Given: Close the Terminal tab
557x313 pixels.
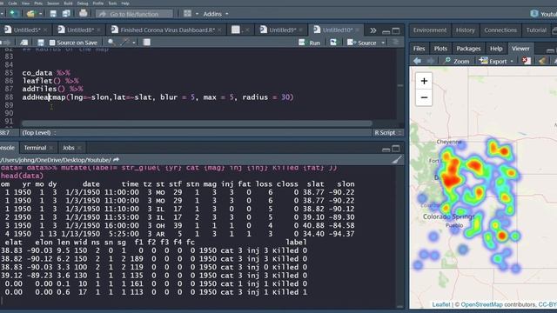Looking at the screenshot, I should click(51, 148).
